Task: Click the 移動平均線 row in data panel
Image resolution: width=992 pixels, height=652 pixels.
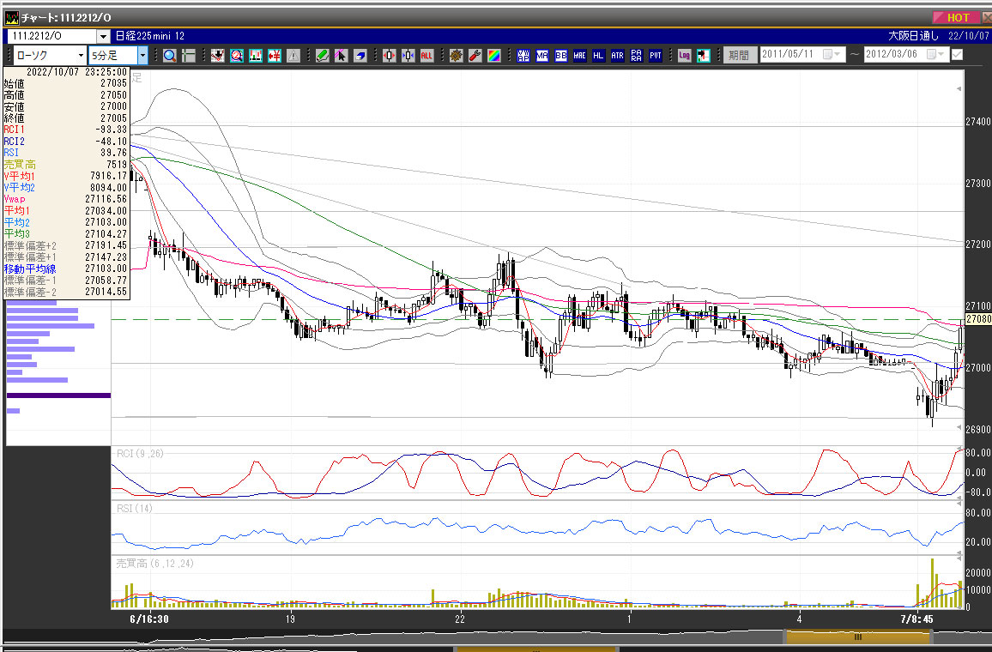Action: [66, 269]
